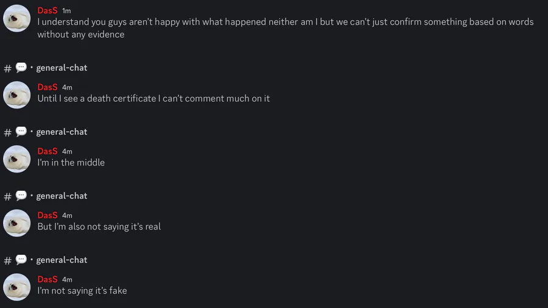Click avatar beside the "without any evidence" message

[x=17, y=18]
